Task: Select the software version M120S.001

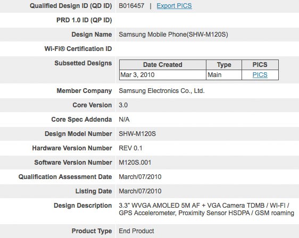Action: pyautogui.click(x=135, y=163)
